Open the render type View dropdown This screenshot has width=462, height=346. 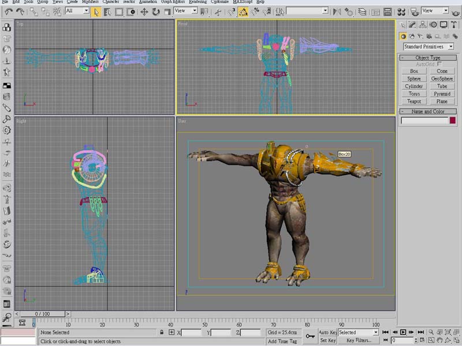tap(435, 11)
